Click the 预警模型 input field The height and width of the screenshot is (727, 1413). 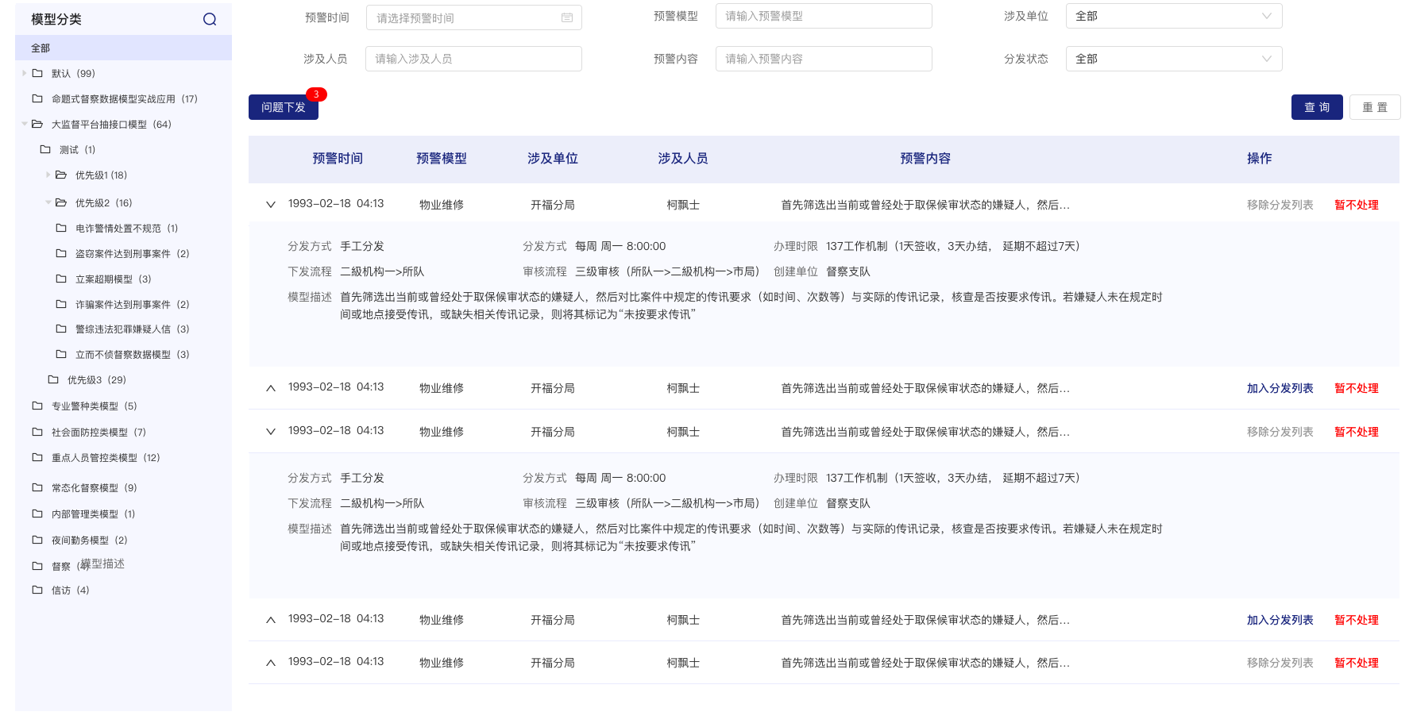(x=823, y=16)
